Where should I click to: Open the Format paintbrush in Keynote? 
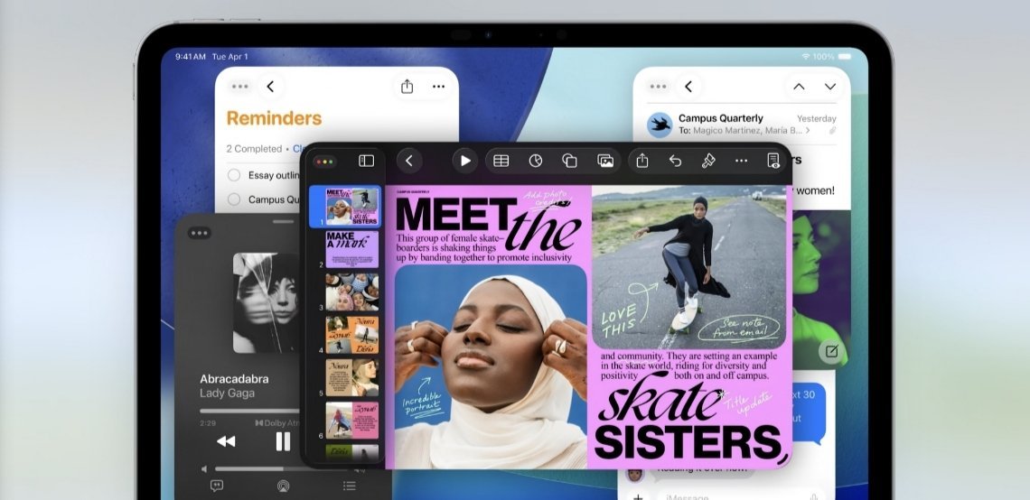(x=708, y=161)
